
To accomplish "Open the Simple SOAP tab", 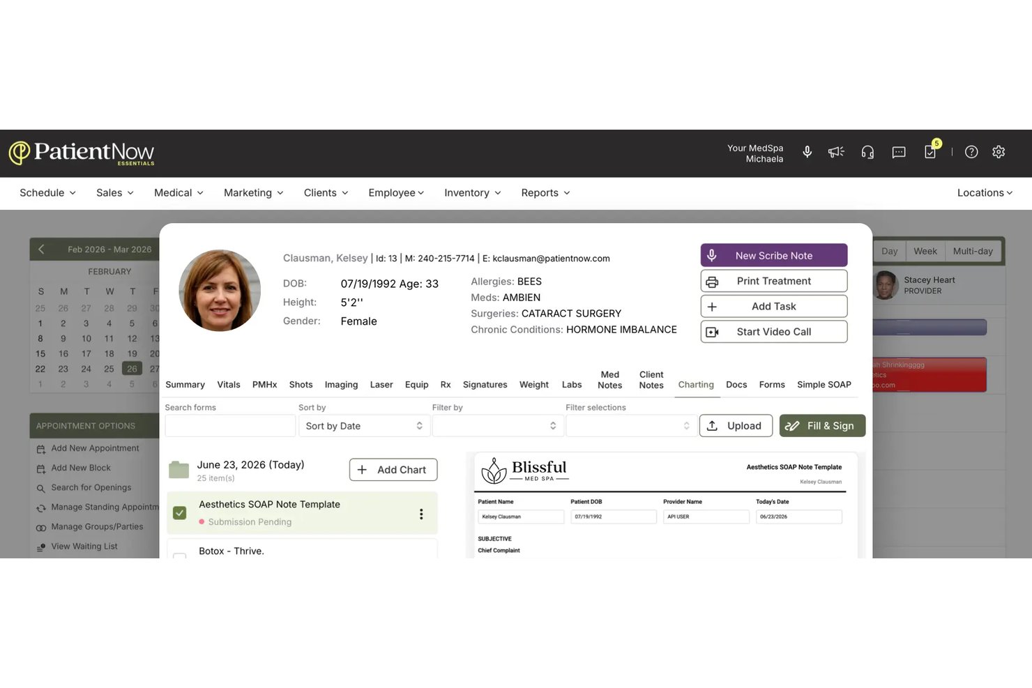I will pos(824,385).
